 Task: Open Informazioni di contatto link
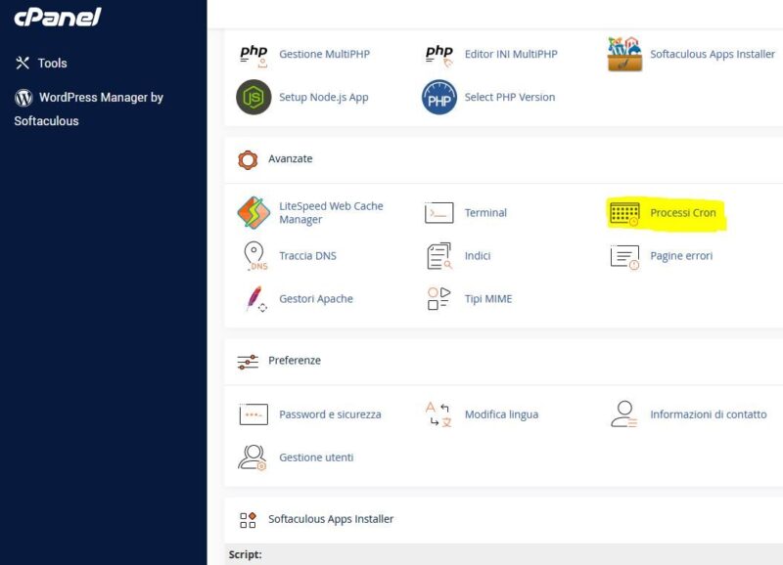(x=708, y=414)
